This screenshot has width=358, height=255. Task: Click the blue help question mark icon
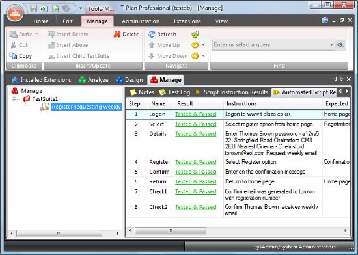[325, 21]
